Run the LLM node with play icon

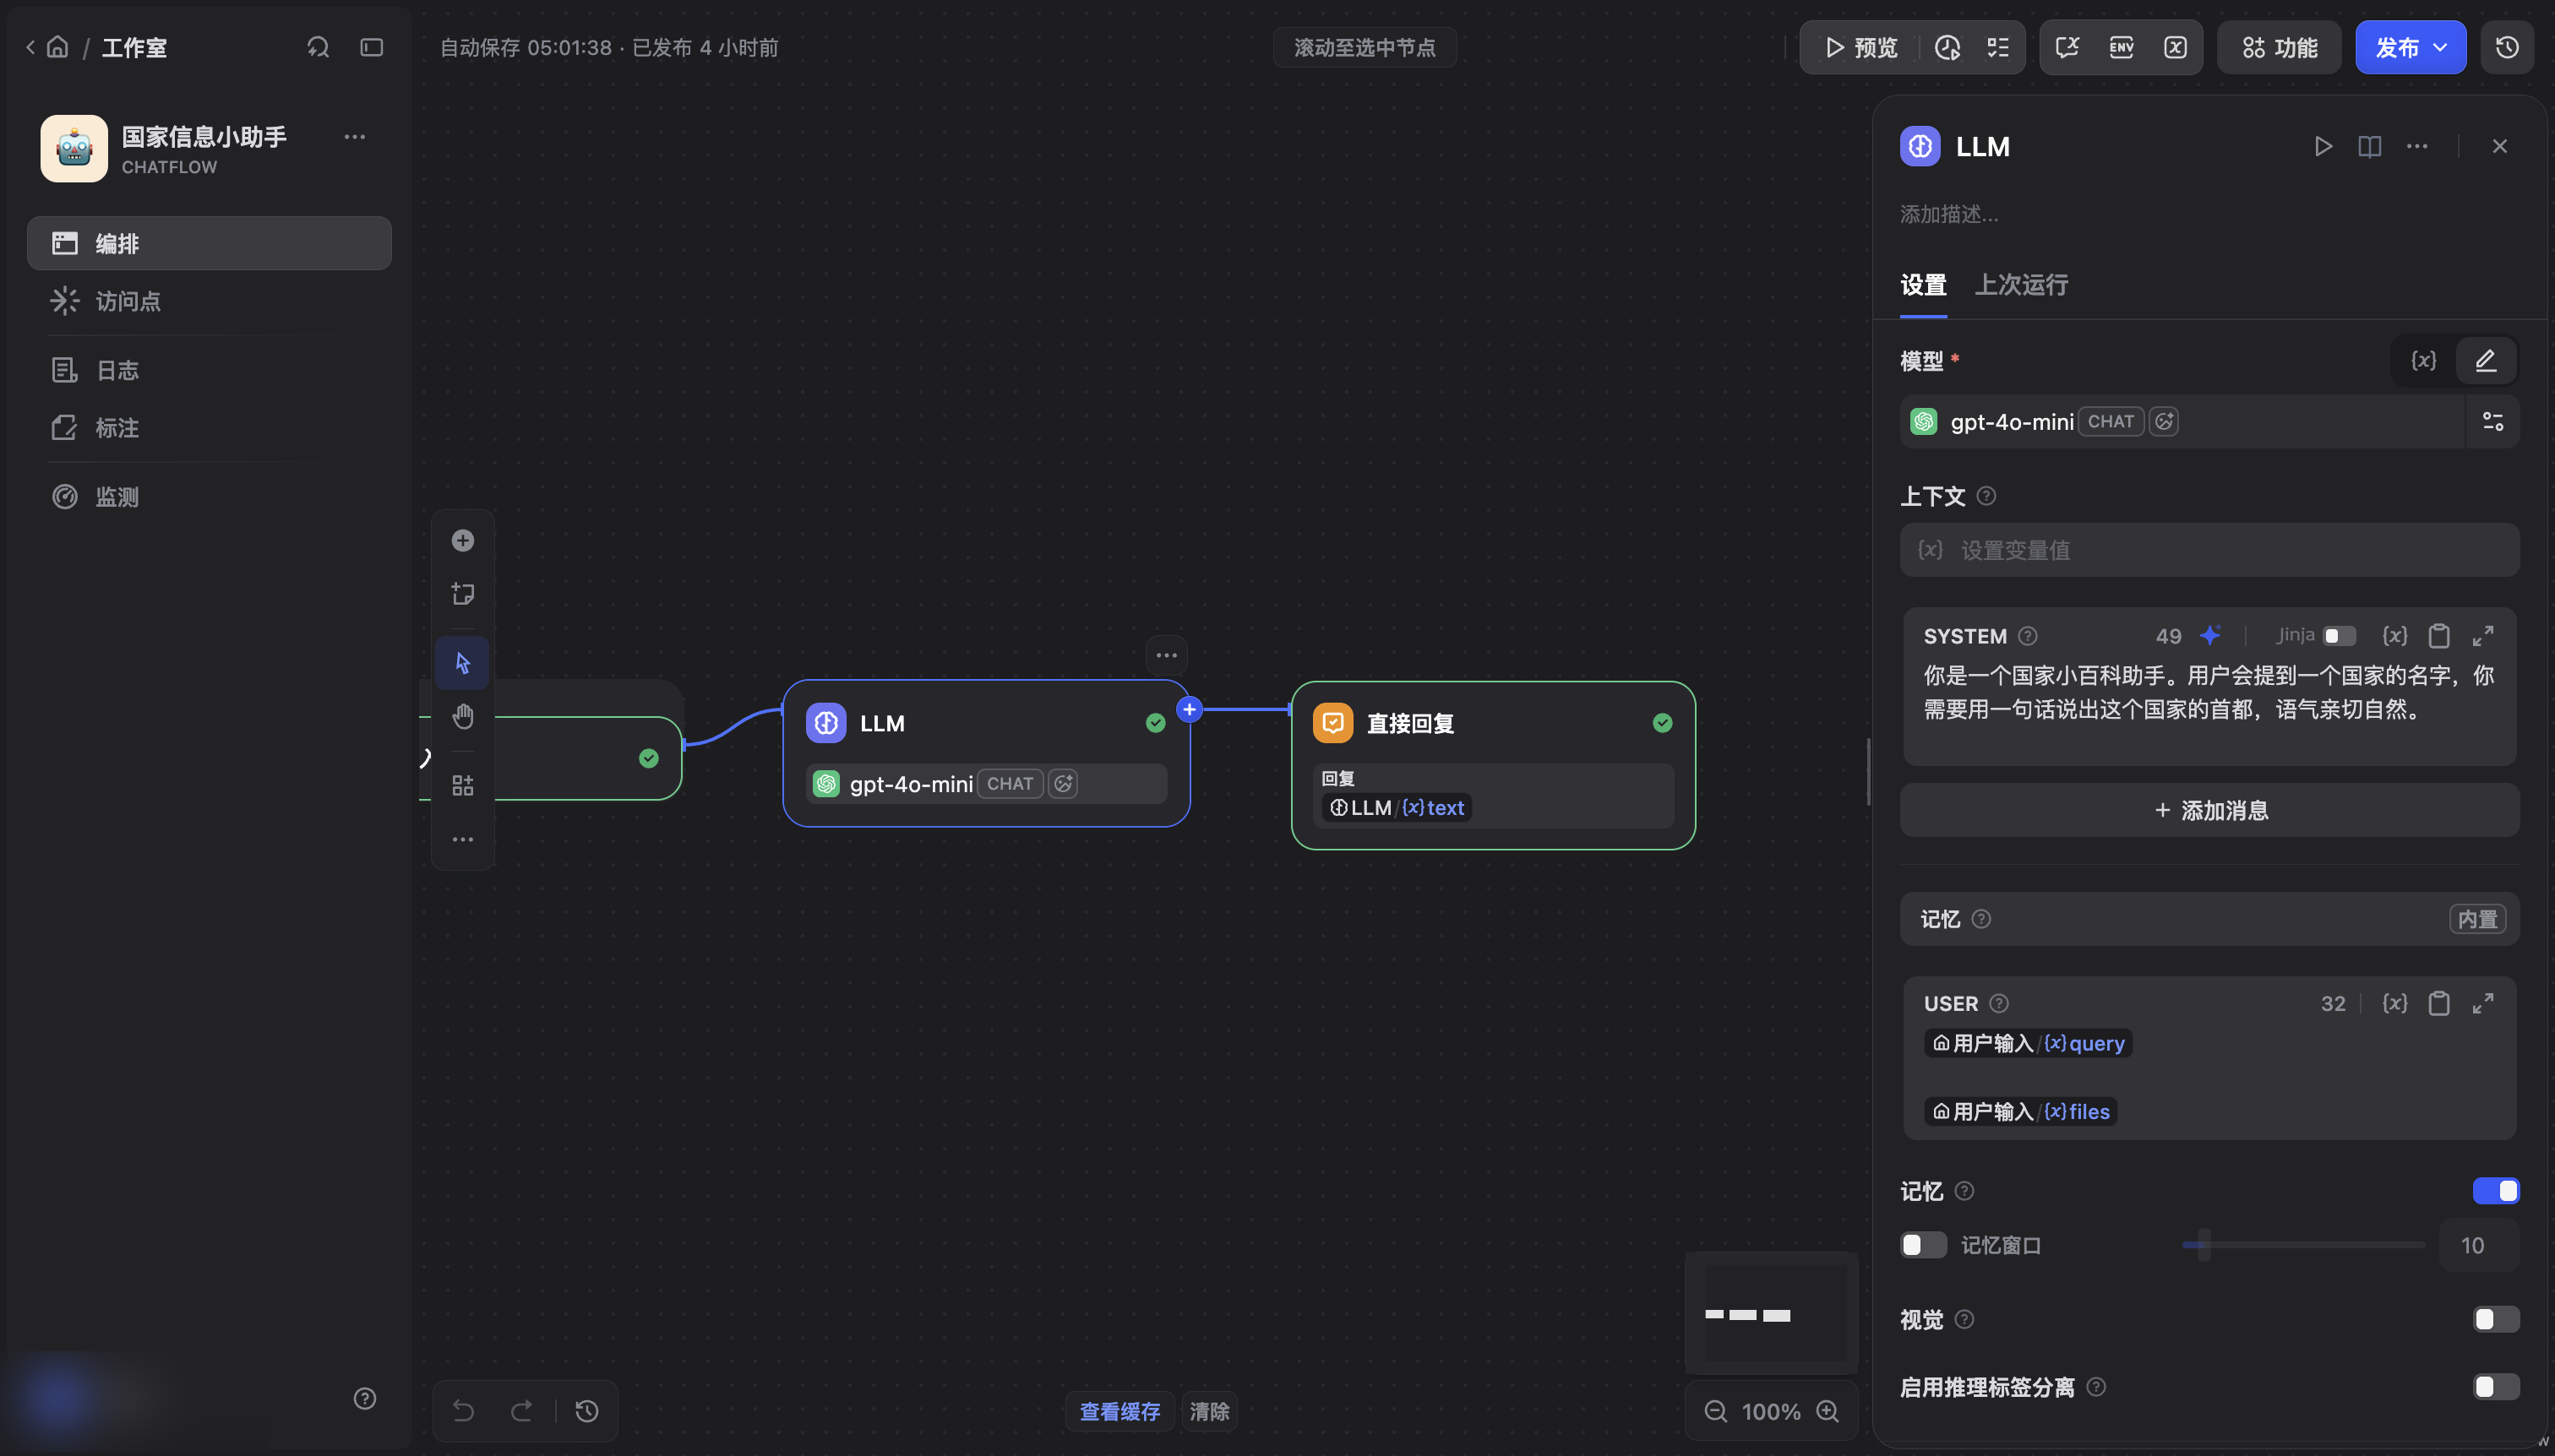(2323, 146)
